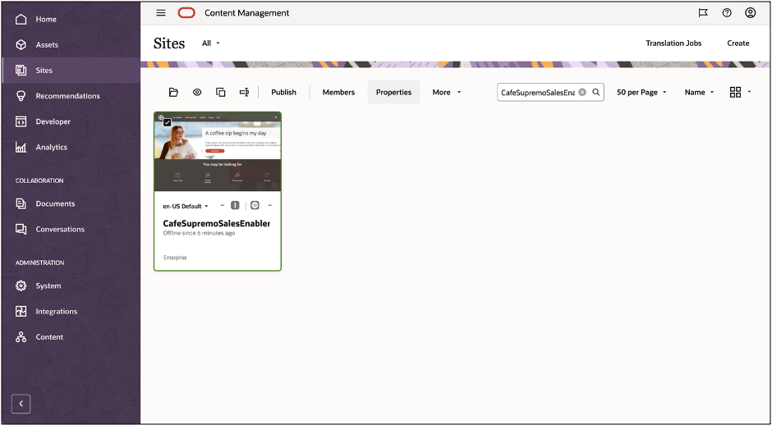
Task: Open the flag notifications icon
Action: [x=703, y=13]
